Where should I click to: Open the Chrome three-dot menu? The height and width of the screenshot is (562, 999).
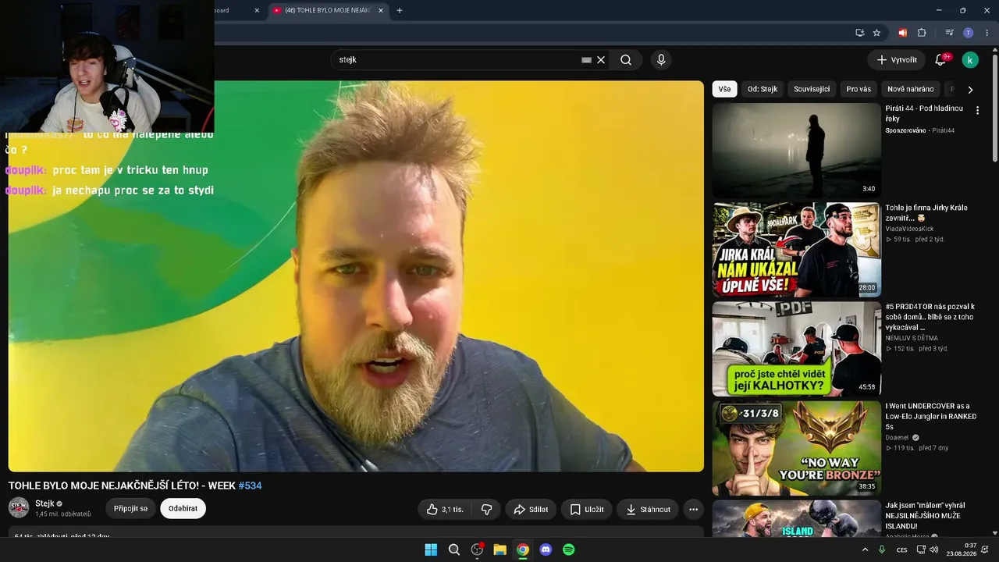[987, 33]
